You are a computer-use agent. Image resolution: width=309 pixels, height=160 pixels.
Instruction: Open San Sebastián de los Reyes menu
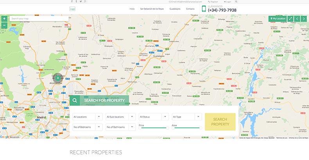pyautogui.click(x=152, y=9)
